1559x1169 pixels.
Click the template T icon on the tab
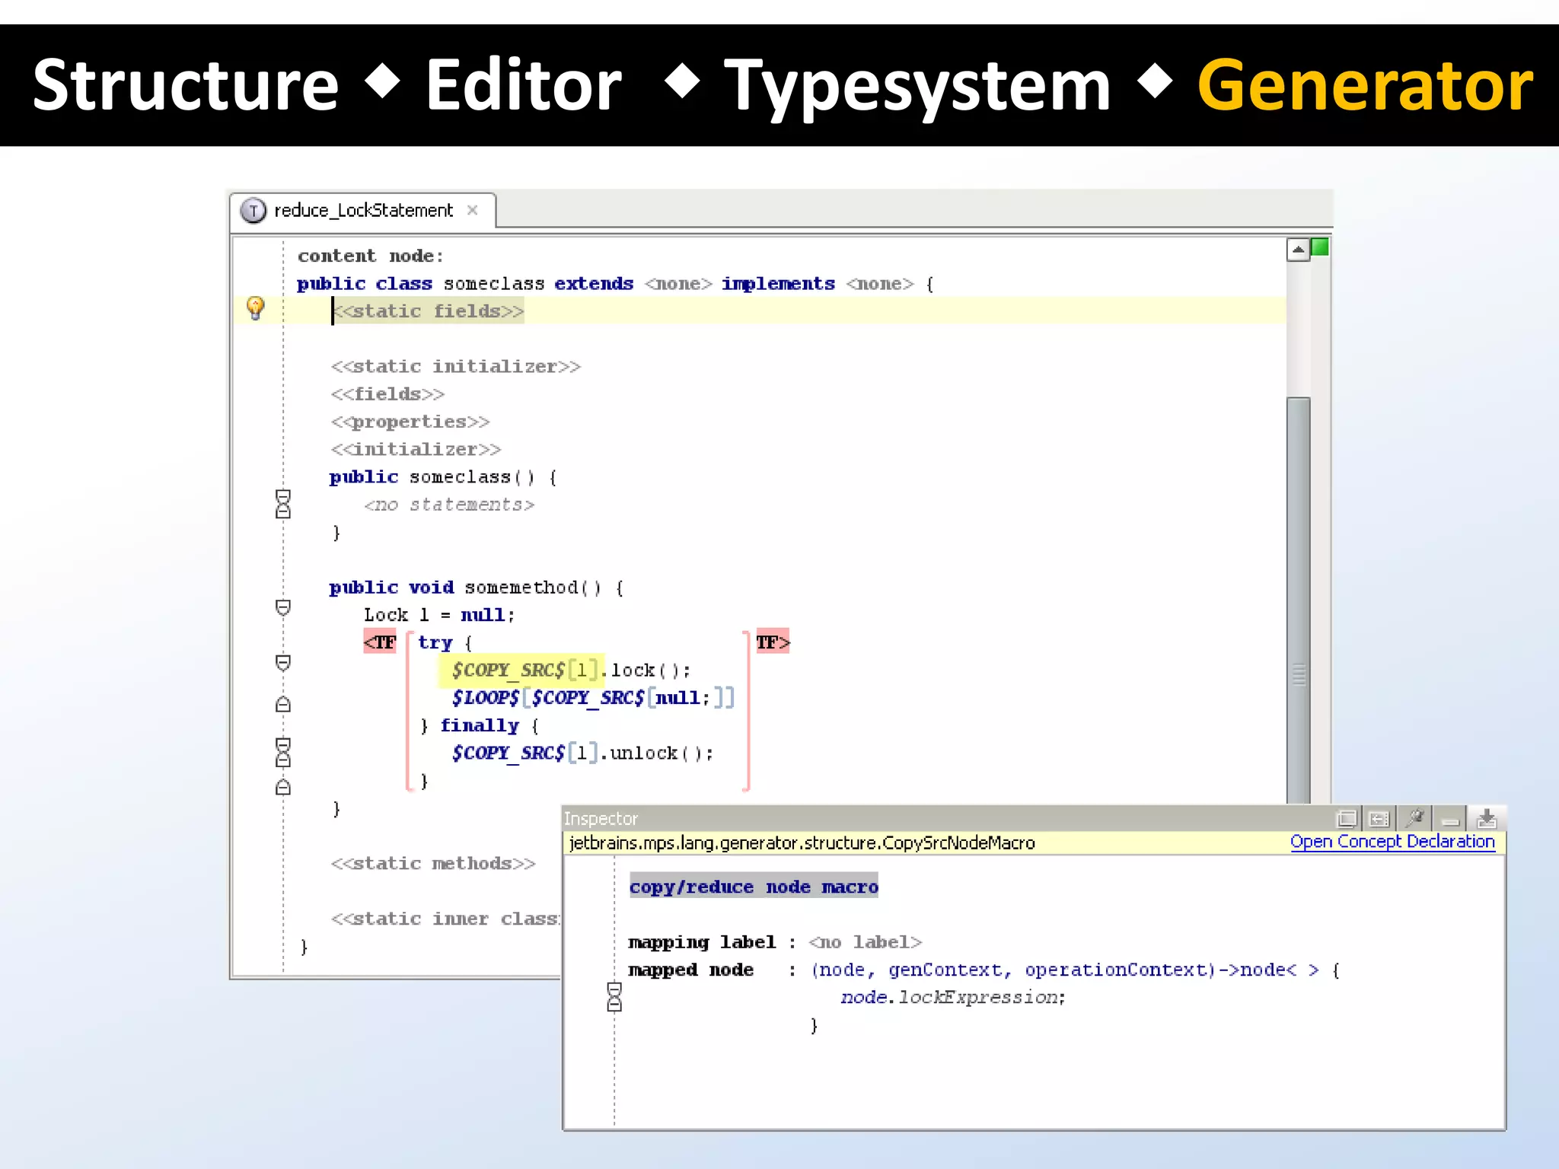(x=253, y=211)
